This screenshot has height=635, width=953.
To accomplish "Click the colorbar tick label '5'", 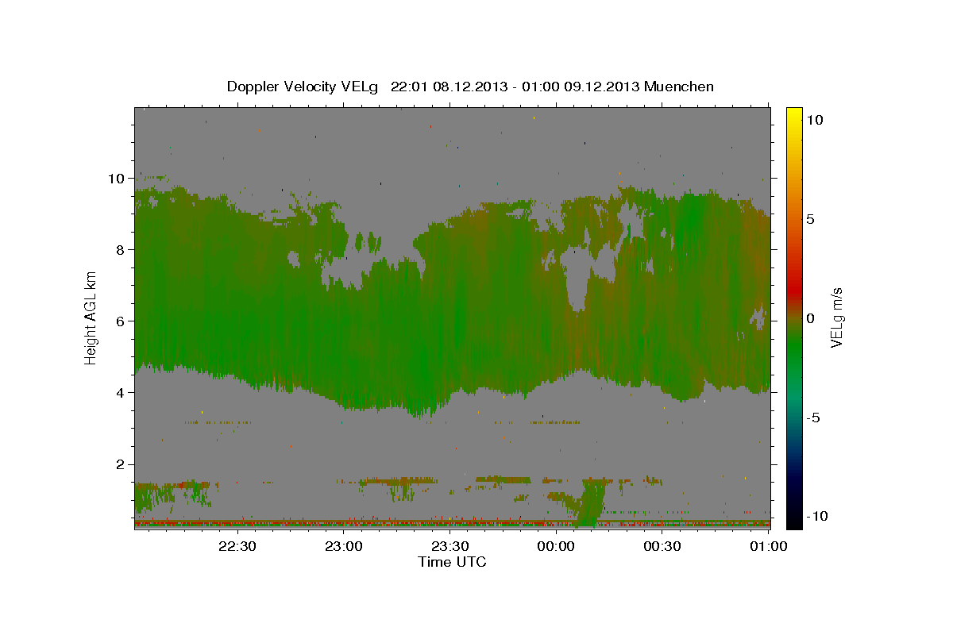I will pyautogui.click(x=811, y=219).
